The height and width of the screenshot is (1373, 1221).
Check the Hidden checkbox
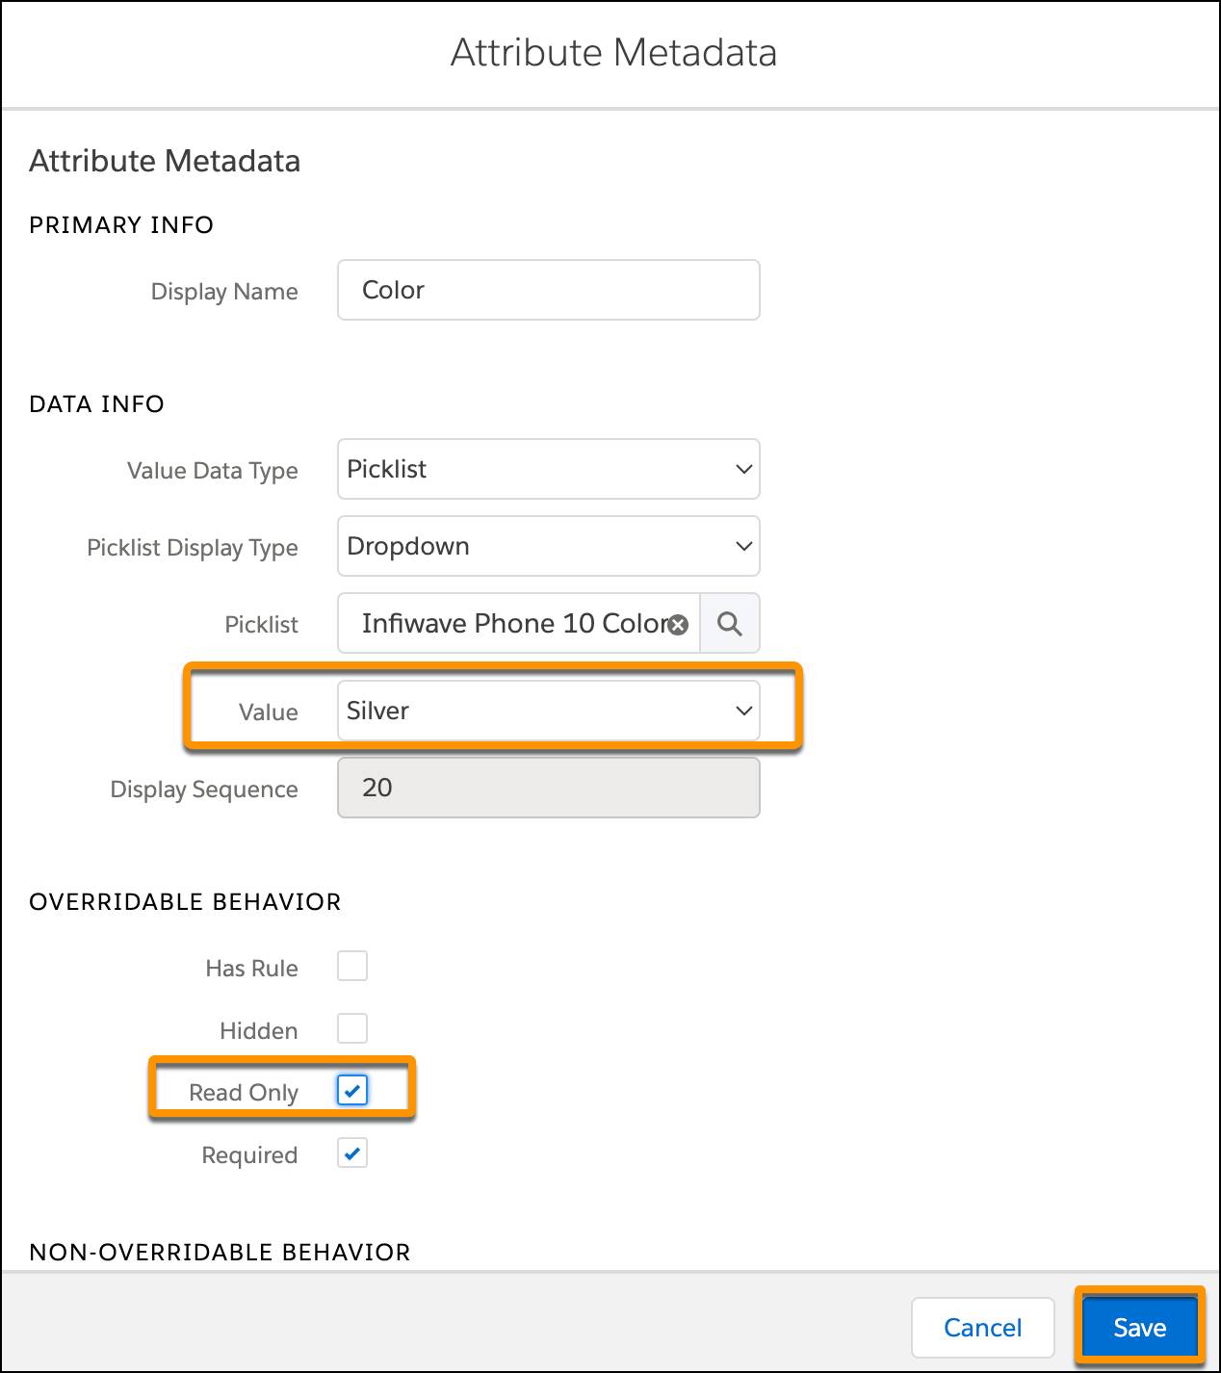[x=352, y=1028]
